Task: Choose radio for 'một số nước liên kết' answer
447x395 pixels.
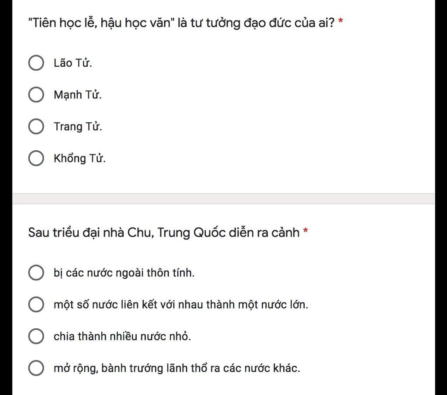Action: point(36,304)
